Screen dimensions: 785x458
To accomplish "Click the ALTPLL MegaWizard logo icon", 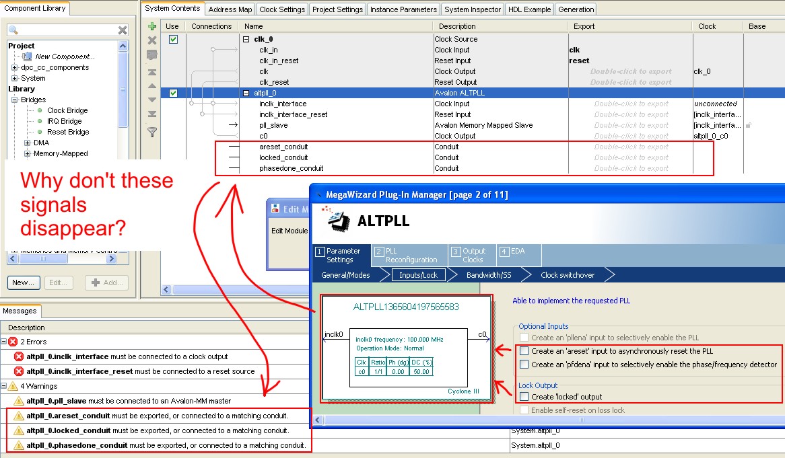I will coord(337,219).
